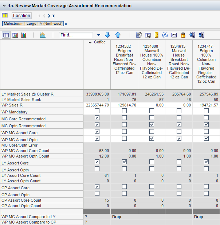
Task: Toggle WP Mandatory for item 1234747
Action: pos(206,111)
